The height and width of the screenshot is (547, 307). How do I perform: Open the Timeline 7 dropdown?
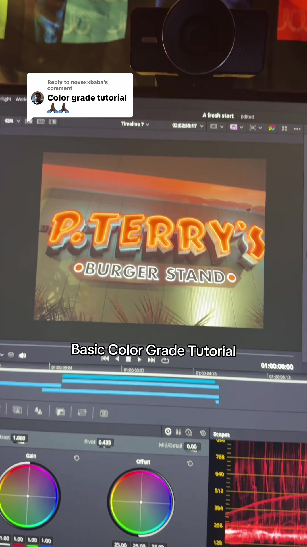(135, 124)
